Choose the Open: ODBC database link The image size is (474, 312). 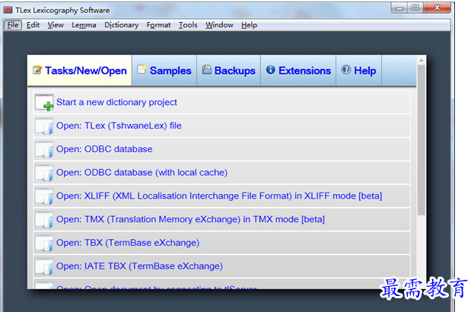pyautogui.click(x=104, y=149)
